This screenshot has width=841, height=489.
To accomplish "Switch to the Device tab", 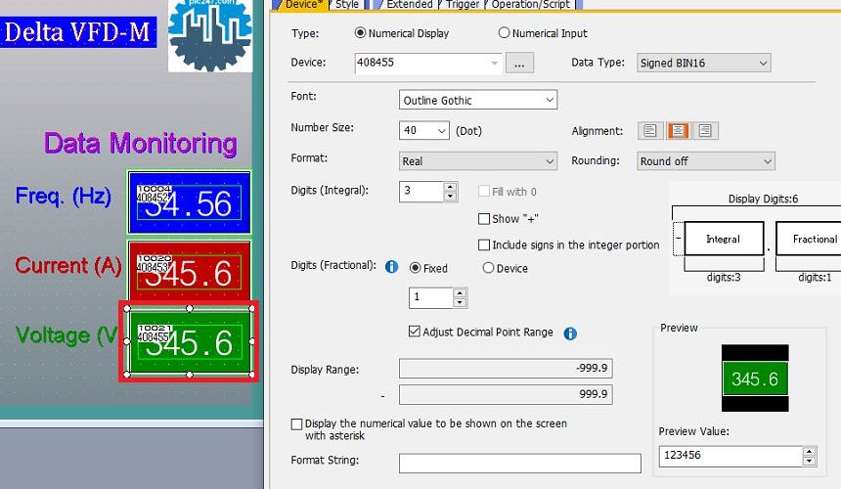I will 302,4.
